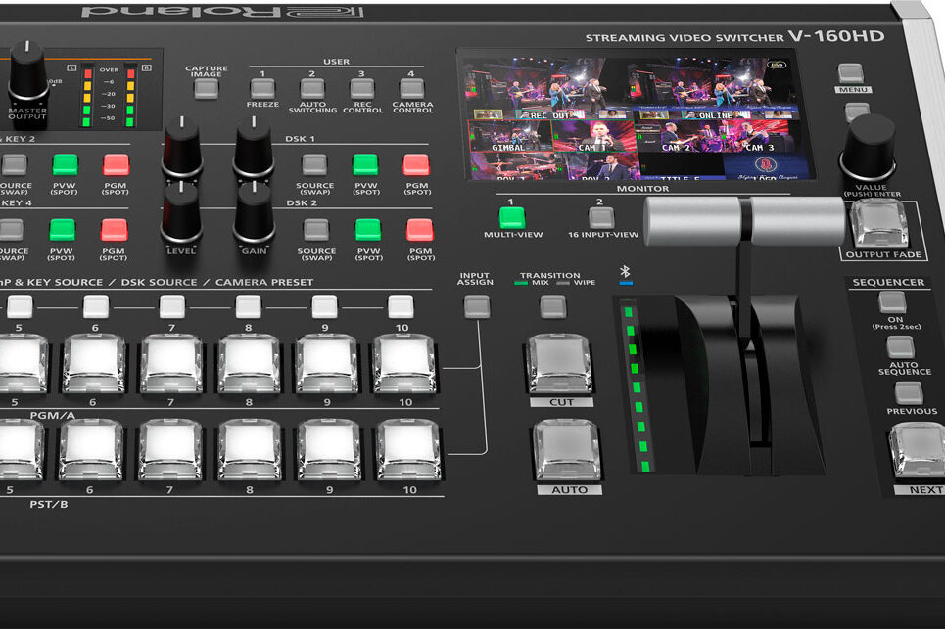Toggle KEY 4 PGM red button
The image size is (945, 629).
pyautogui.click(x=114, y=230)
